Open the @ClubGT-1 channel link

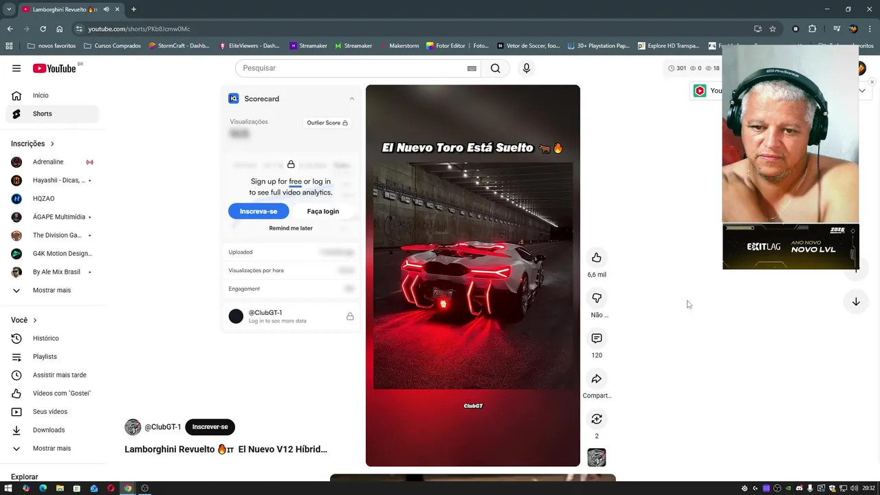coord(163,427)
